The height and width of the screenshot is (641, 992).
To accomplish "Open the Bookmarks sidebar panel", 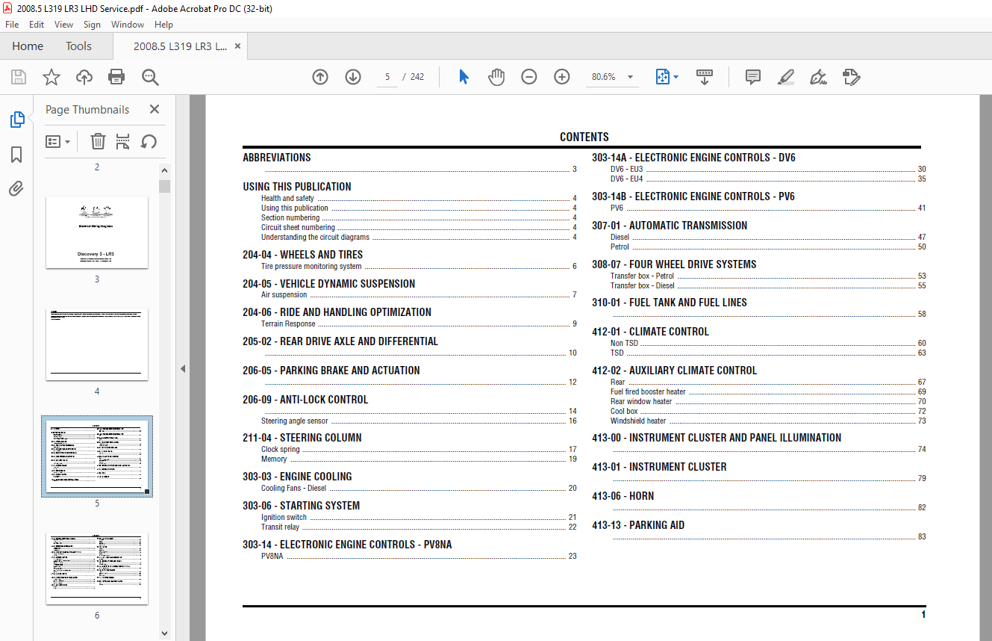I will [16, 155].
